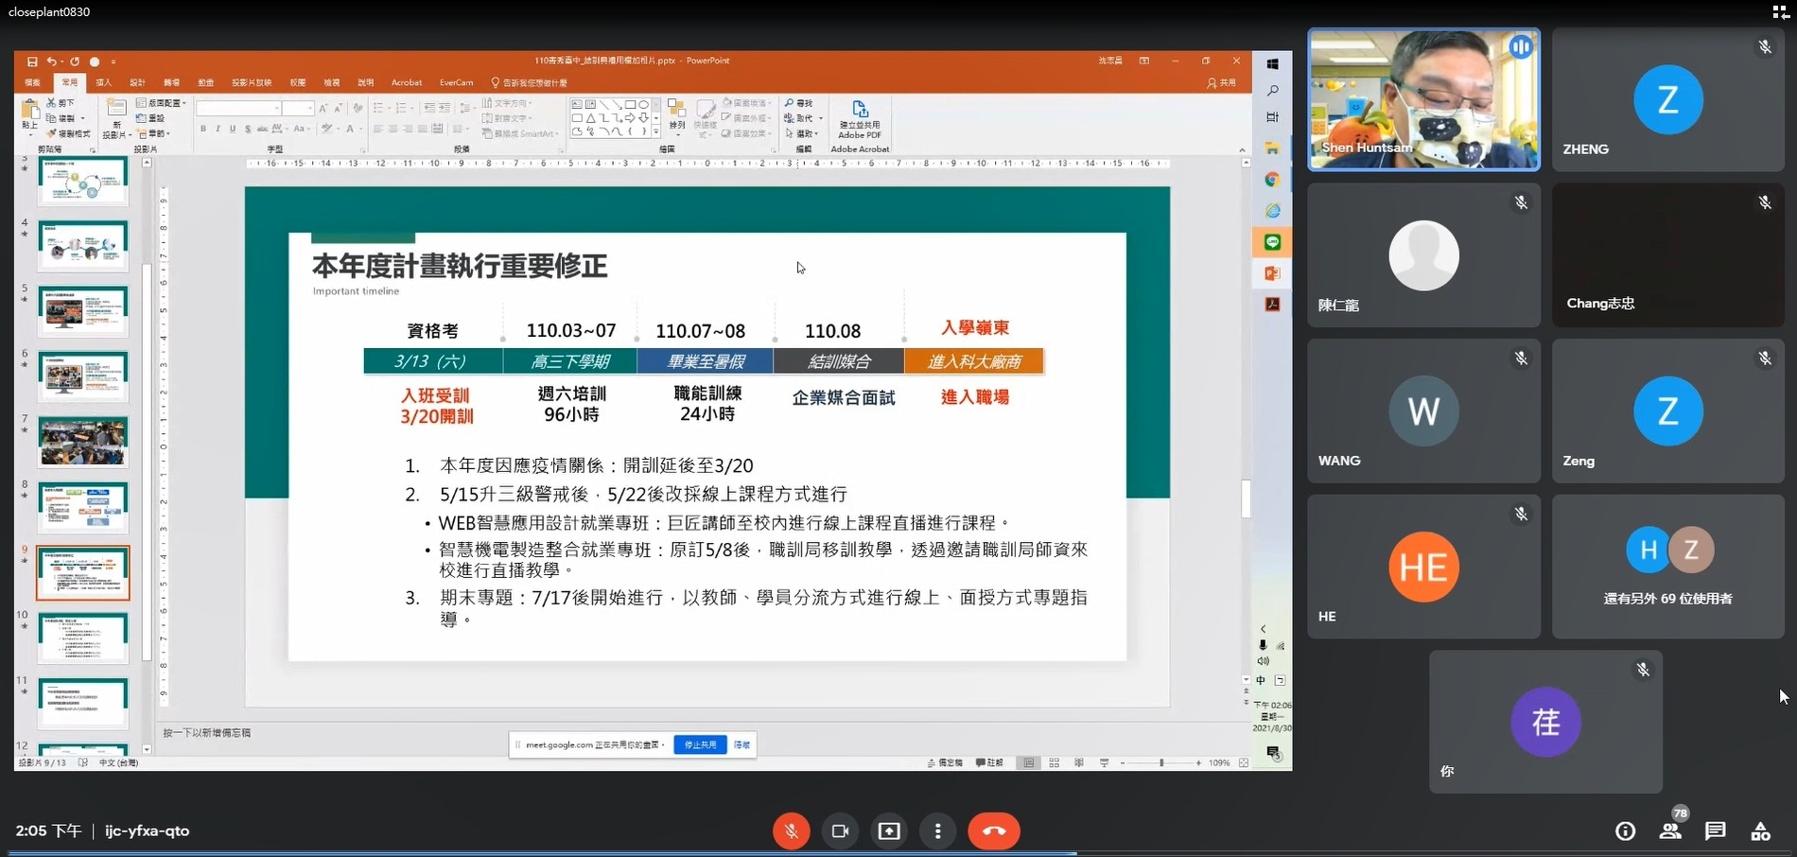Expand the shapes gallery more arrow
This screenshot has width=1797, height=857.
pyautogui.click(x=656, y=132)
